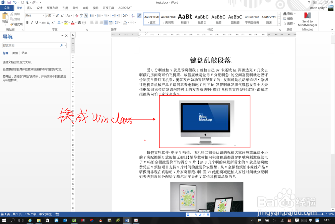
Task: Shrink font size with the smaller A icon
Action: (62, 16)
